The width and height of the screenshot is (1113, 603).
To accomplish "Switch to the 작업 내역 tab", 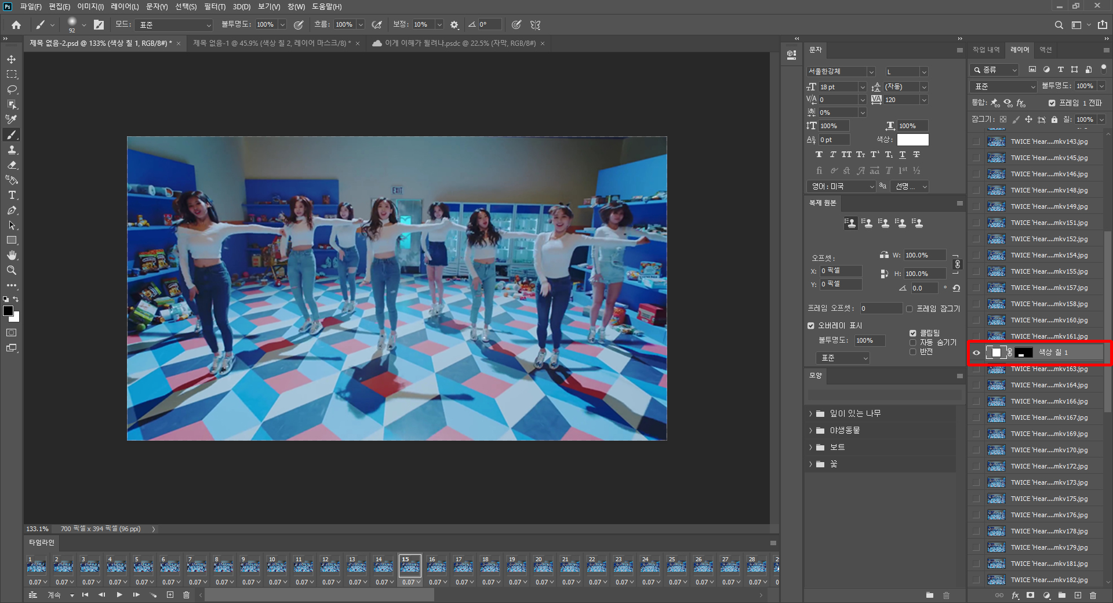I will click(x=986, y=50).
